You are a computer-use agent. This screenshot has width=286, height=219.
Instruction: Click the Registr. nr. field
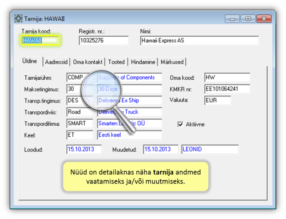coord(104,41)
